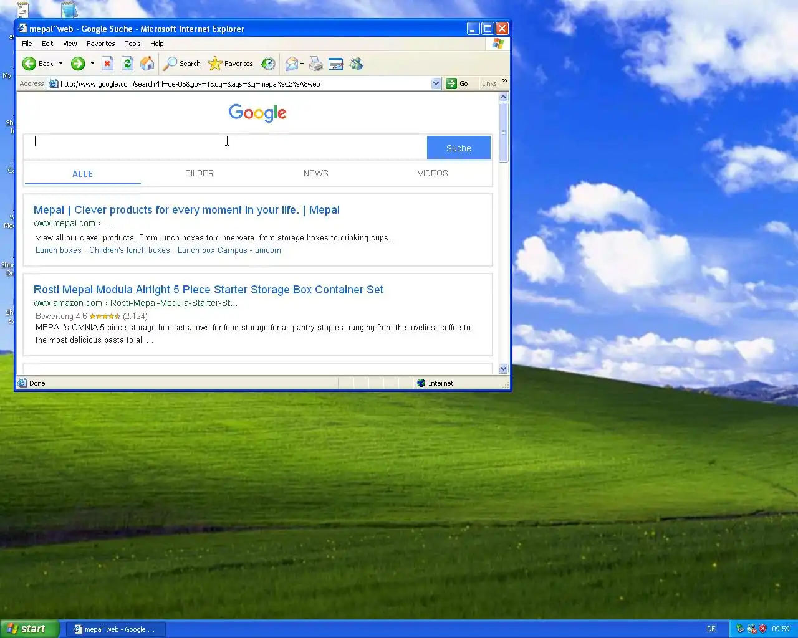
Task: Click the Google logo
Action: tap(257, 113)
